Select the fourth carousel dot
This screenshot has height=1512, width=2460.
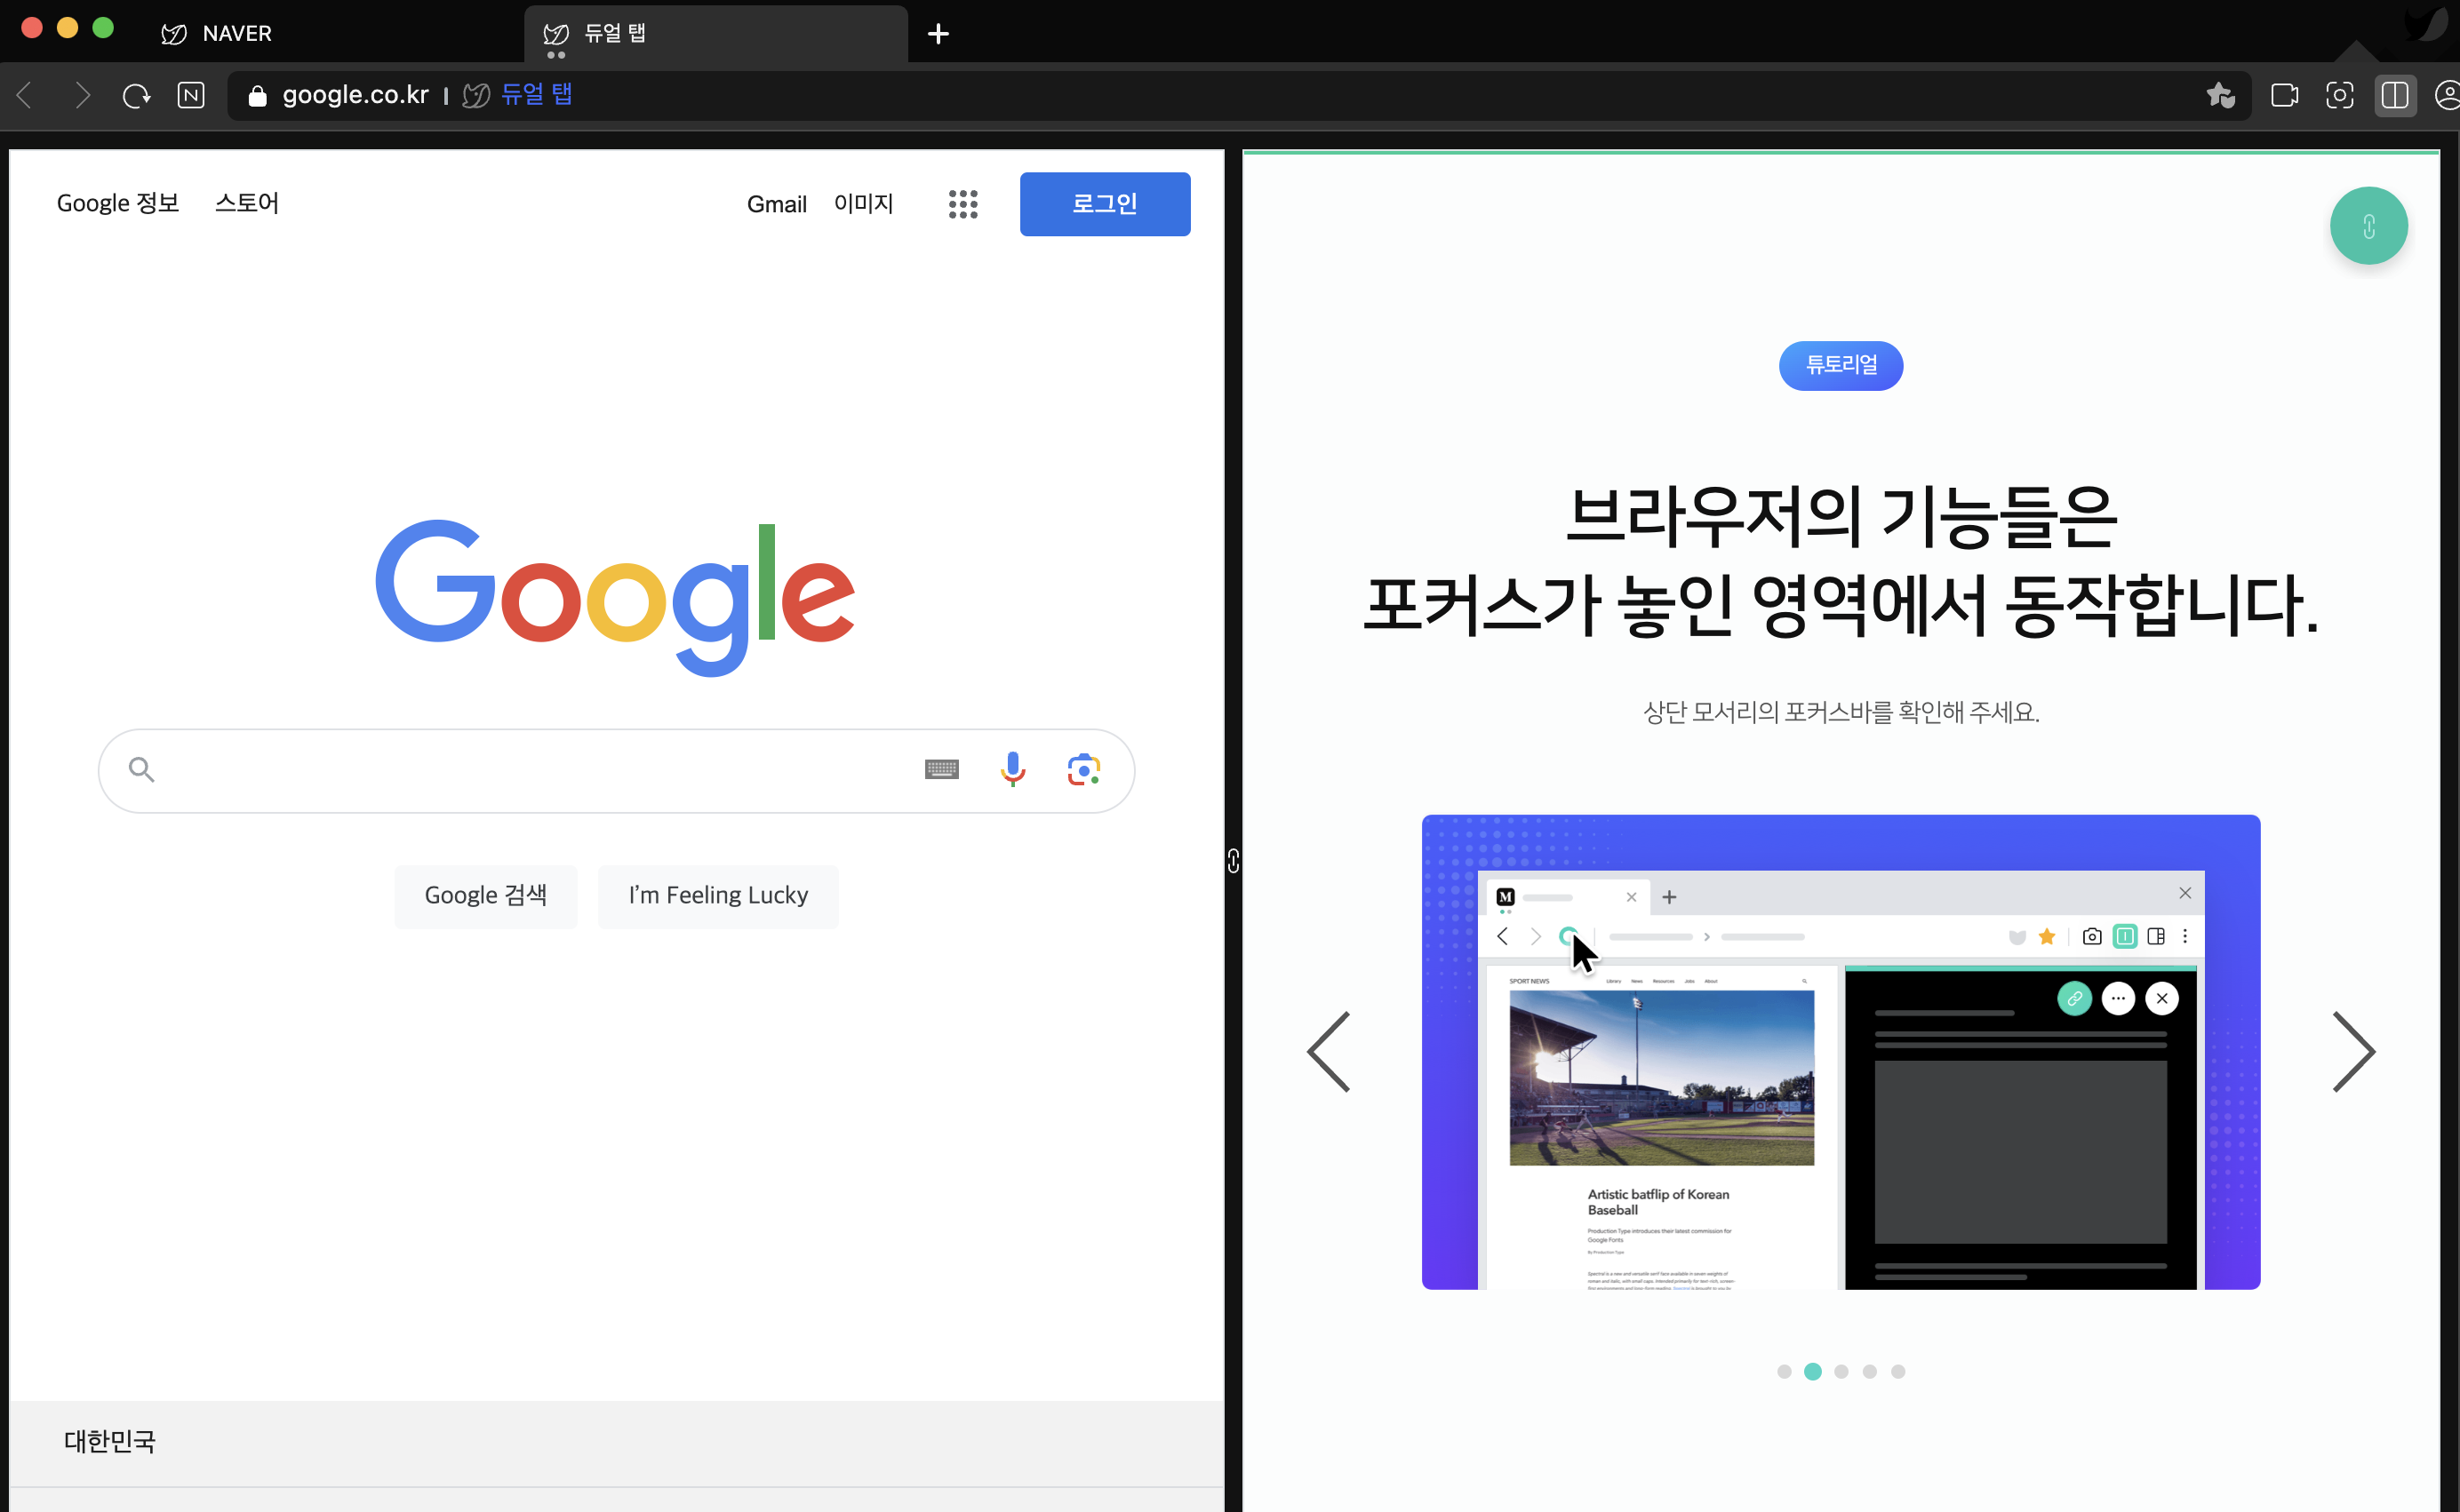(1869, 1372)
